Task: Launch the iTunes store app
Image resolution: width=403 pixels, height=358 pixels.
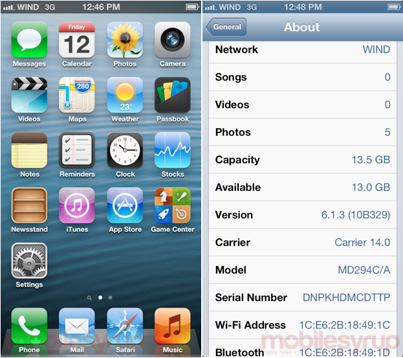Action: 77,205
